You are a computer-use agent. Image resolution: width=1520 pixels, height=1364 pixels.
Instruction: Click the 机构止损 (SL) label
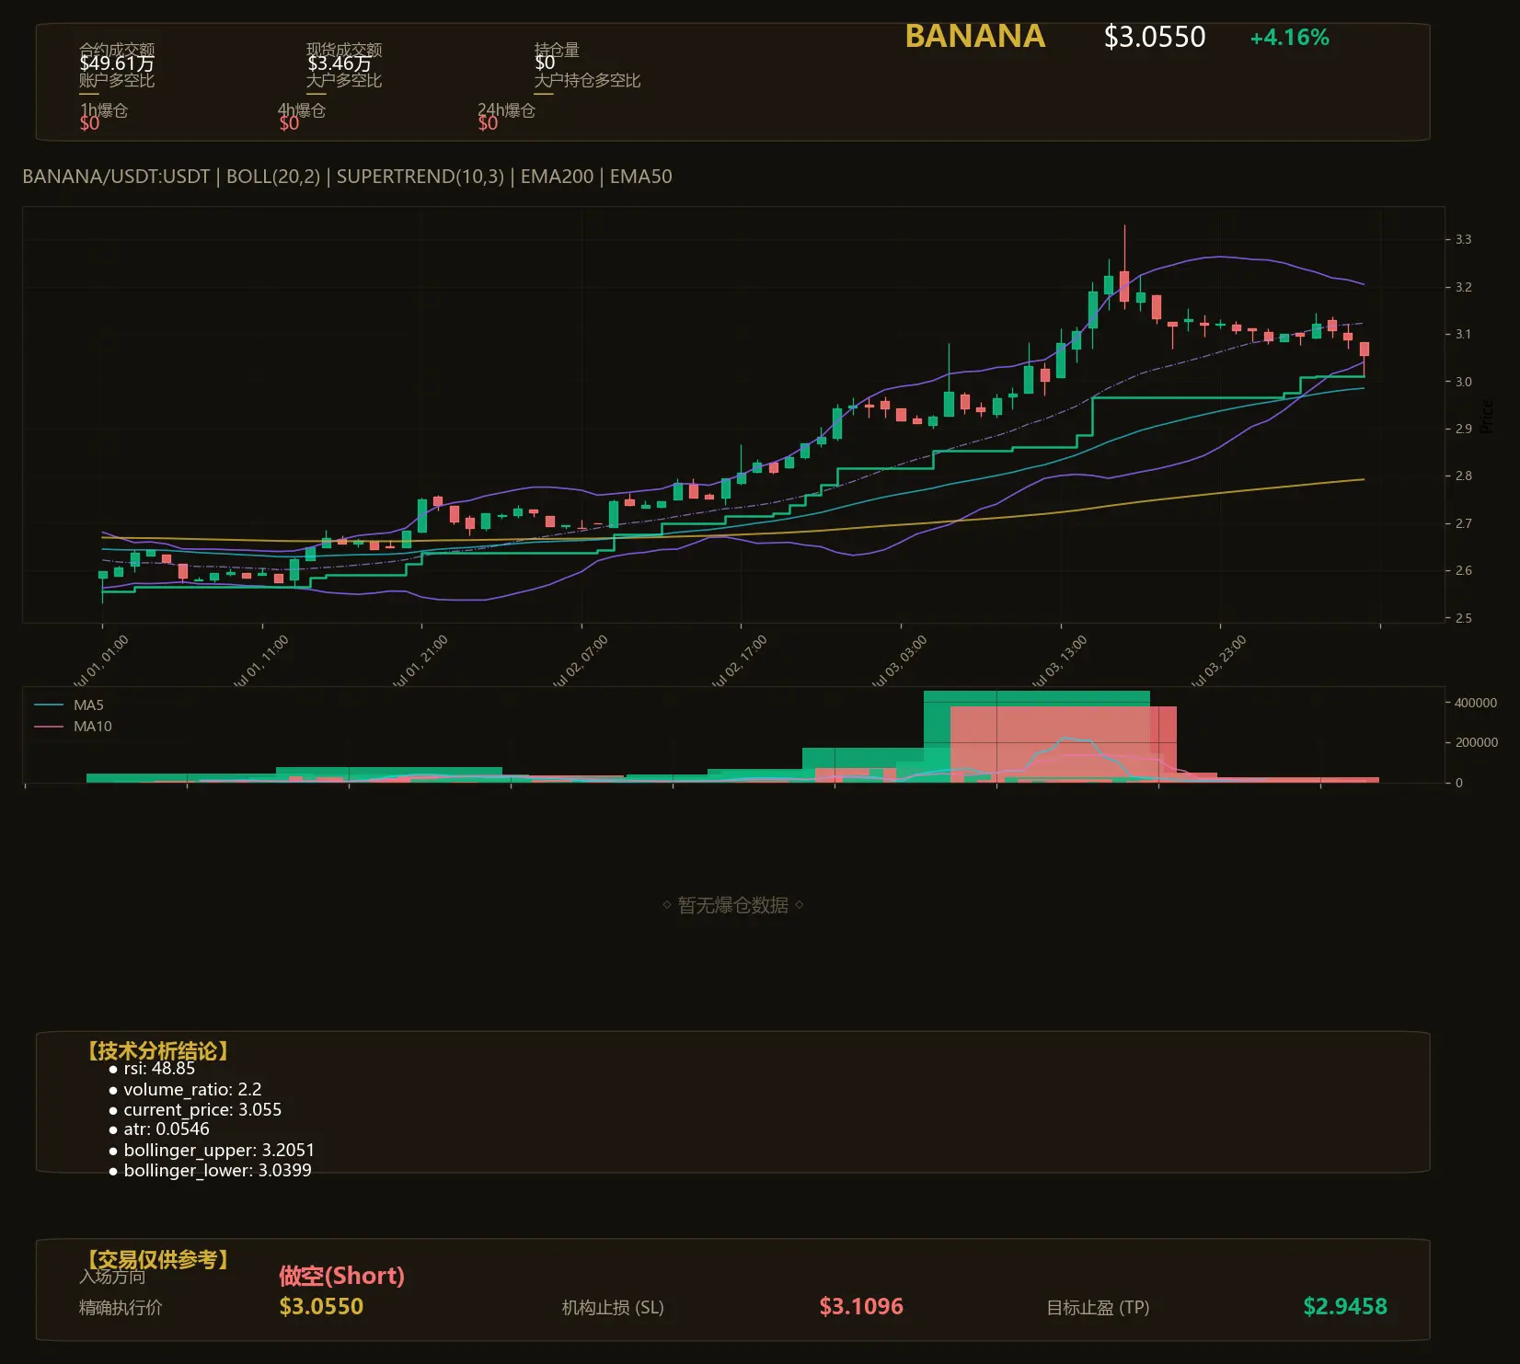click(x=613, y=1308)
